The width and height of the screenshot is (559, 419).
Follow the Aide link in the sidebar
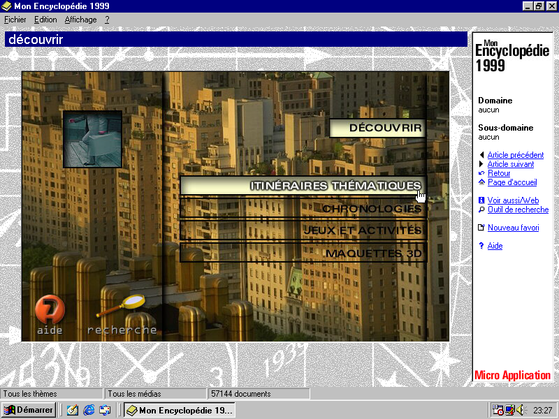tap(495, 246)
